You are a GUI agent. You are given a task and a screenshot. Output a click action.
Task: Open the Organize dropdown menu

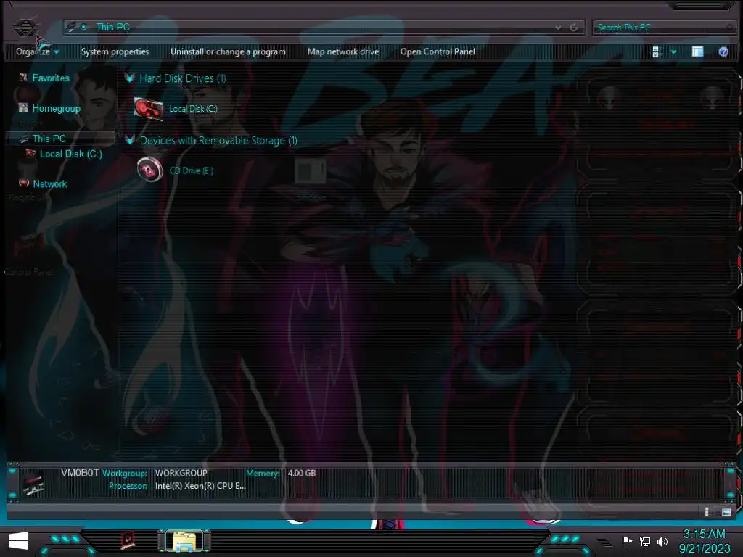coord(37,51)
